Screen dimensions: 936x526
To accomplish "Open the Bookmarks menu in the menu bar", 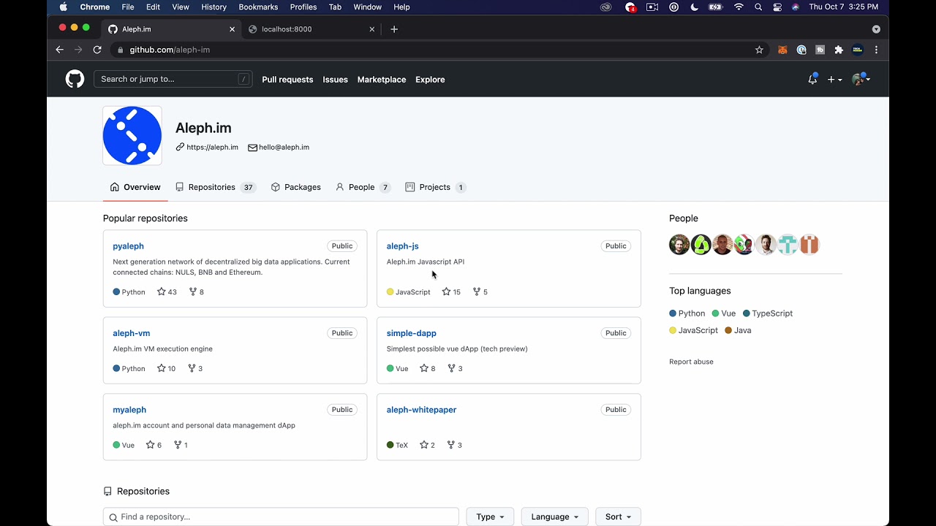I will pyautogui.click(x=258, y=7).
